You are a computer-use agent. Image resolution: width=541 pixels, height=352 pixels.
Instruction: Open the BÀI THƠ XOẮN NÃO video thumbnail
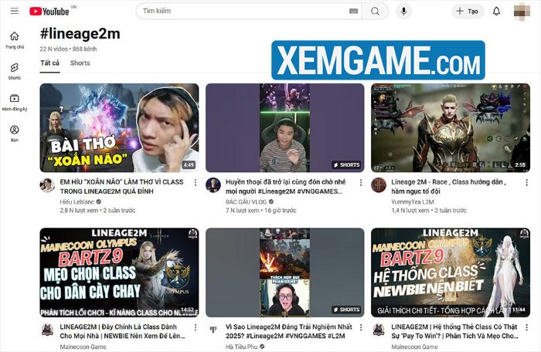tap(119, 127)
